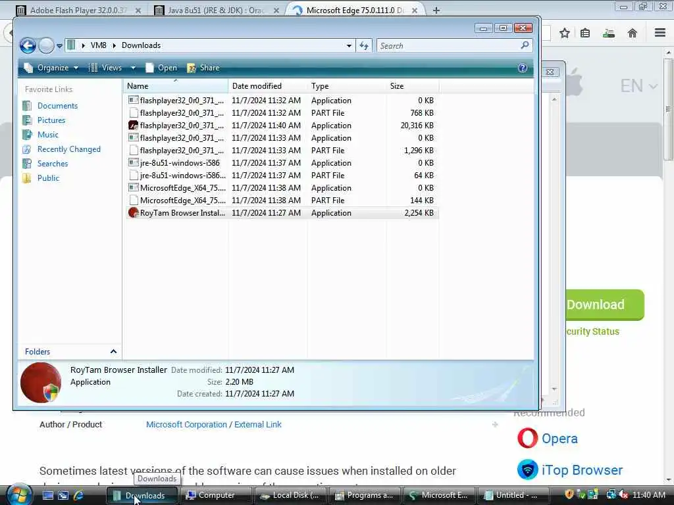Select MicrosoftEdge PART file sized 144 KB
Viewport: 674px width, 505px height.
(x=282, y=200)
